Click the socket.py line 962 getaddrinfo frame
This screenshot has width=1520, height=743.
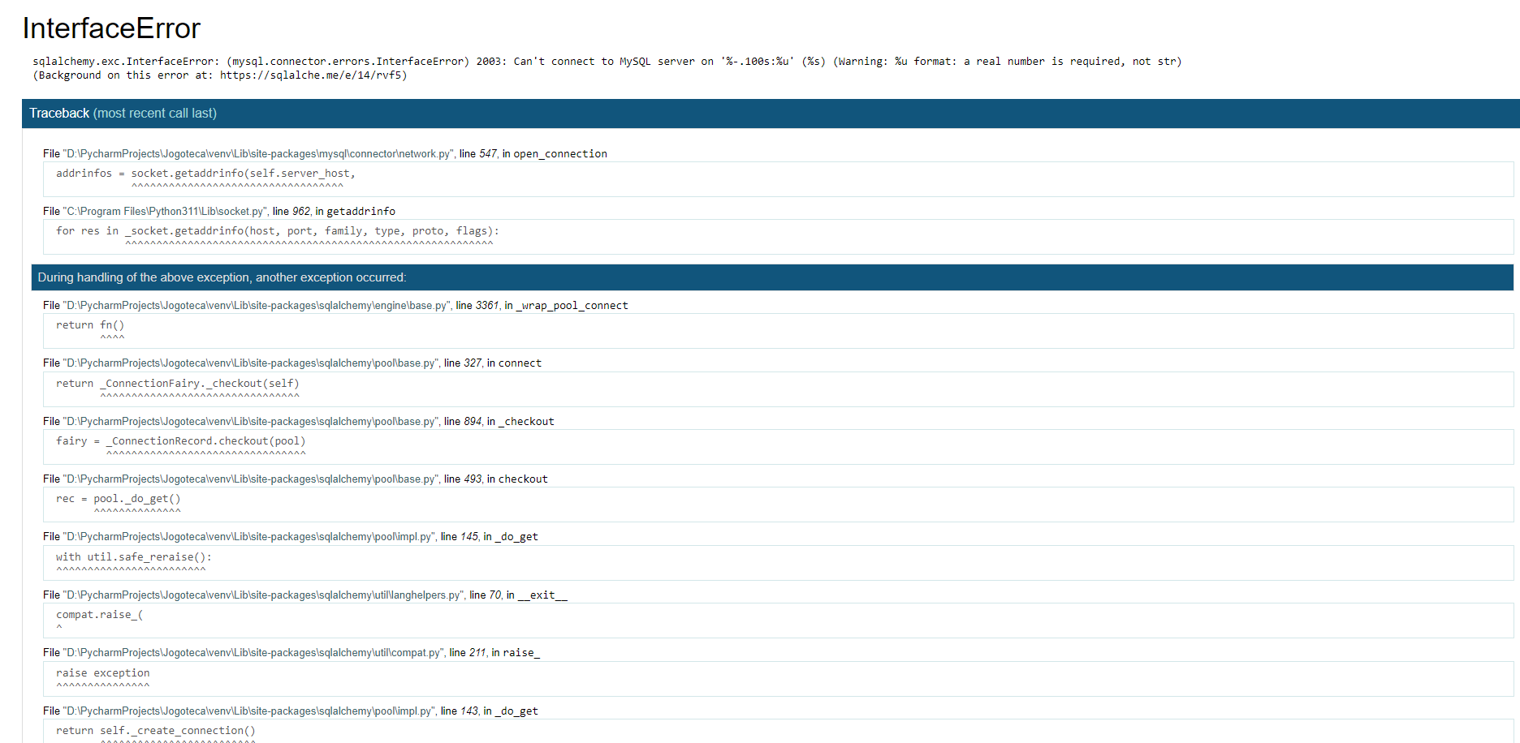(x=219, y=212)
